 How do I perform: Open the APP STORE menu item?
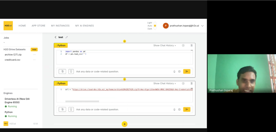coord(38,26)
